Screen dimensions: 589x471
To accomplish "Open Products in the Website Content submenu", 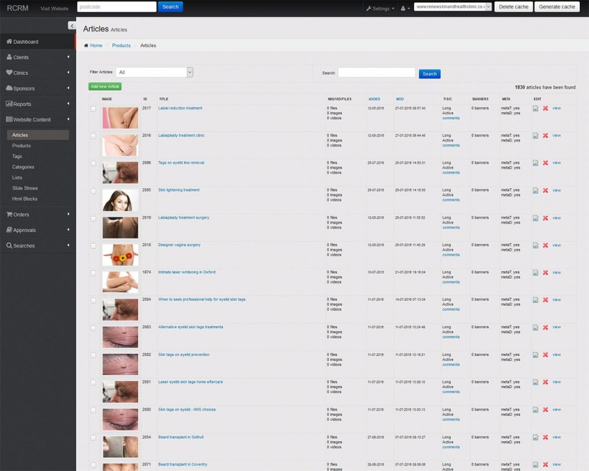I will 21,145.
